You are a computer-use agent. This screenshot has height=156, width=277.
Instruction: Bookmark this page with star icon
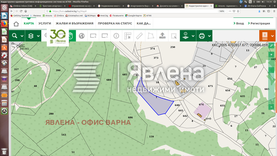pyautogui.click(x=238, y=11)
